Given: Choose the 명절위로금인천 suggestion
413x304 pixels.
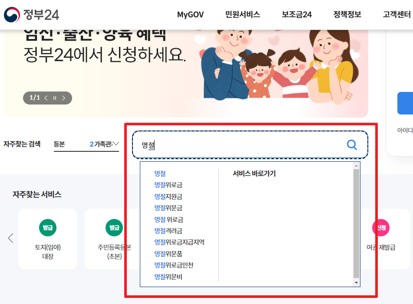Looking at the screenshot, I should 174,265.
